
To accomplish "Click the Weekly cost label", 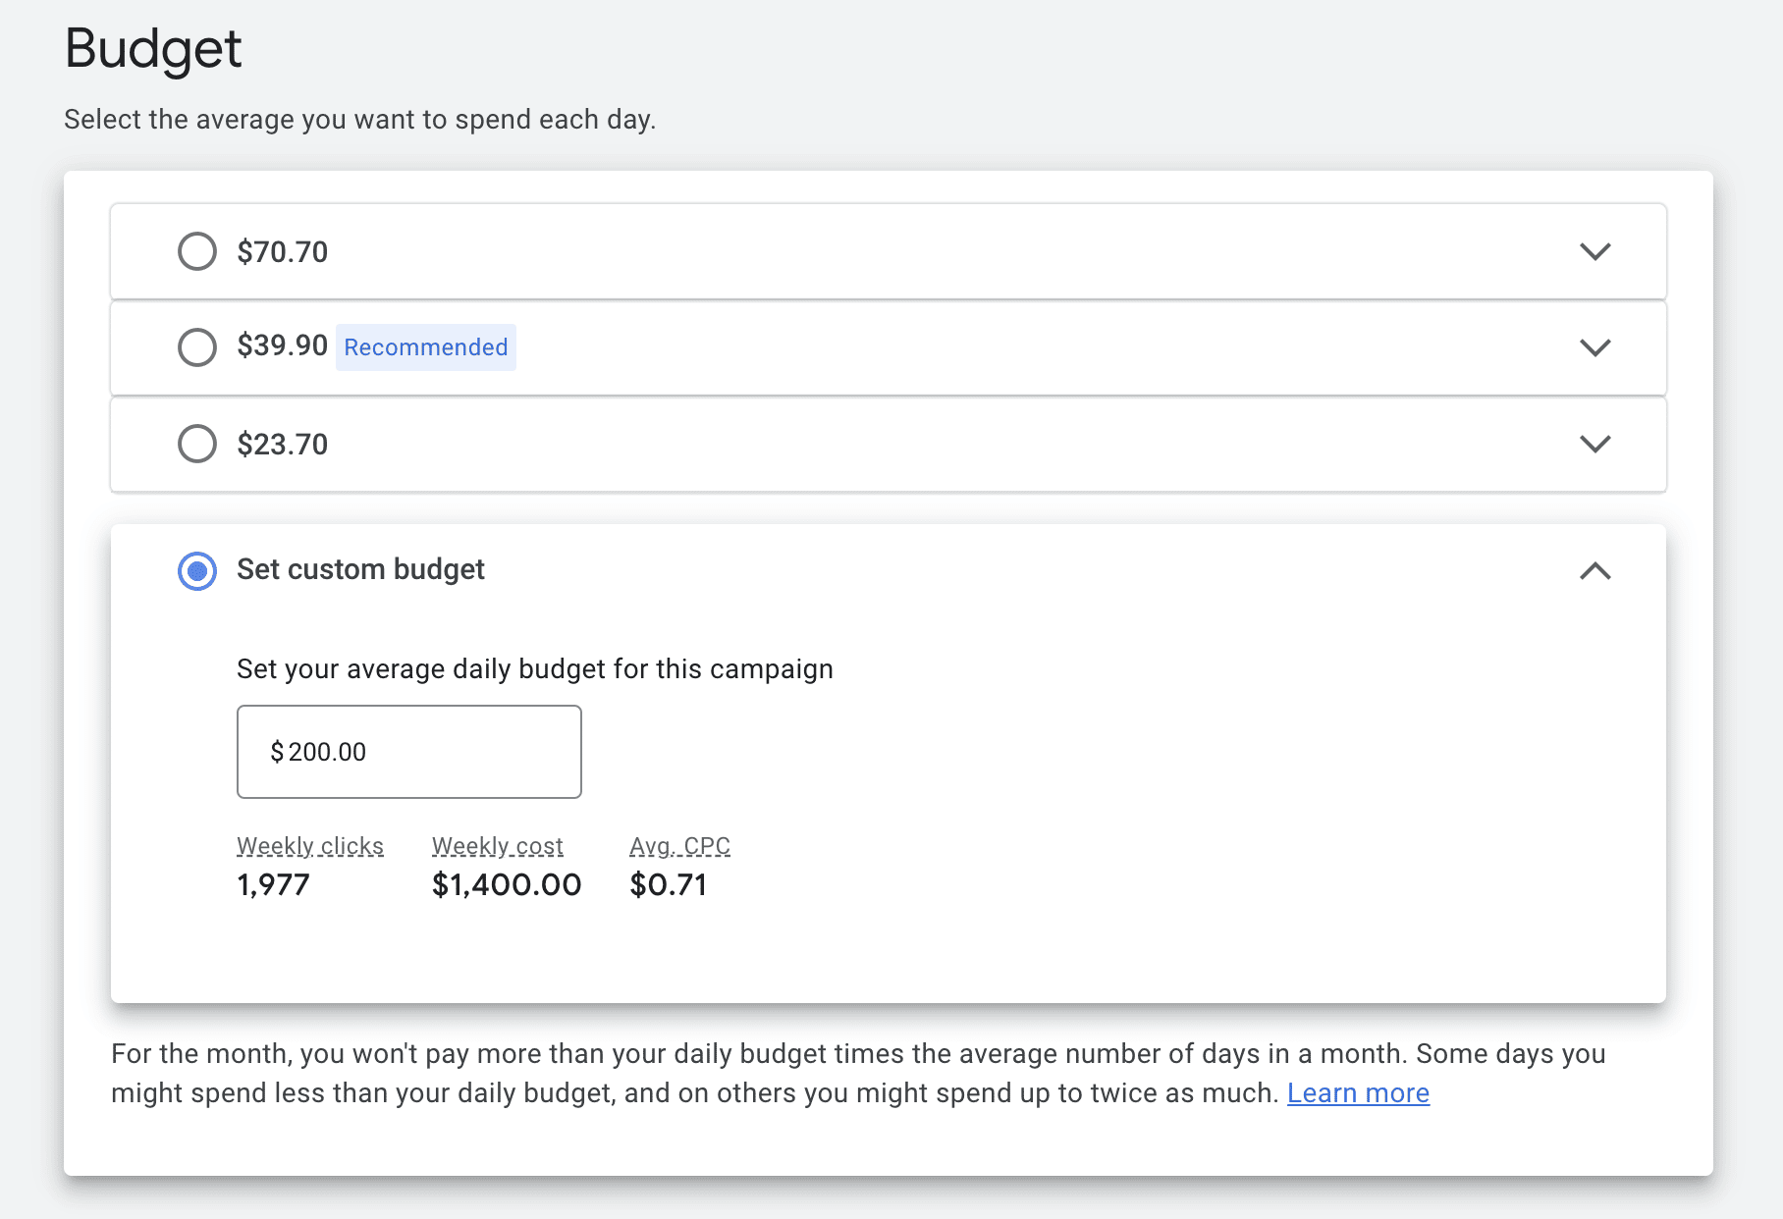I will (x=498, y=846).
